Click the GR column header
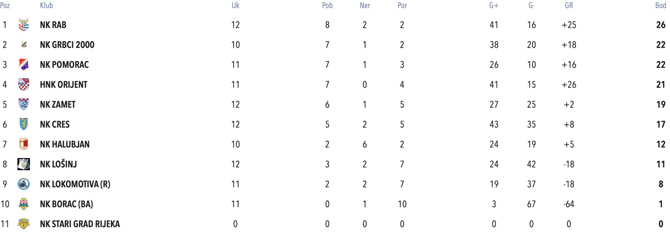670x234 pixels. [x=569, y=5]
